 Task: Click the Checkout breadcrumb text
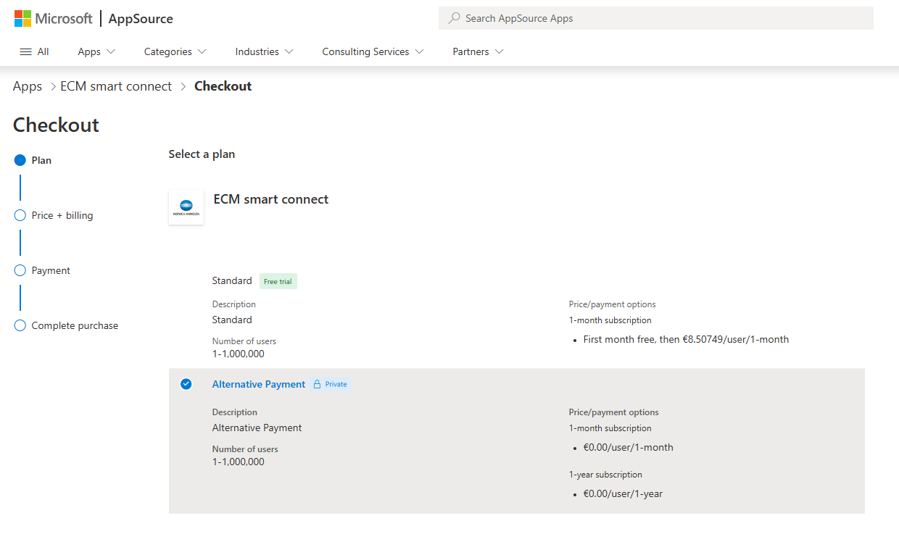pyautogui.click(x=223, y=86)
